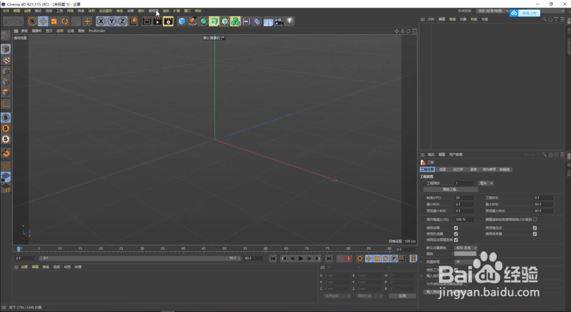The height and width of the screenshot is (312, 571).
Task: Add an Extrude generator (green box icon)
Action: coord(214,22)
